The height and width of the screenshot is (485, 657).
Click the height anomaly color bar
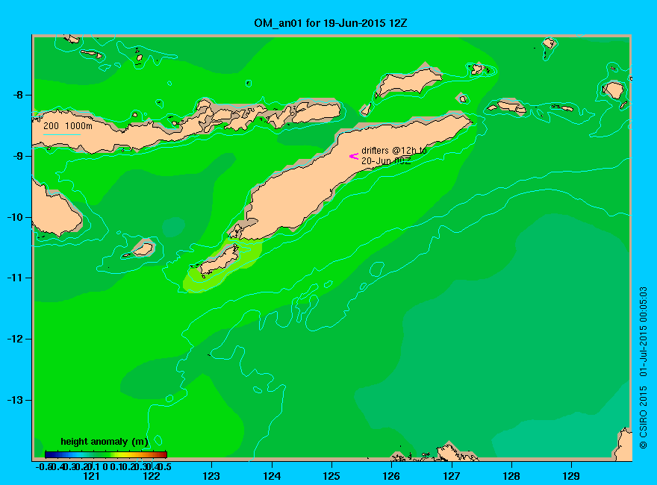coord(106,454)
